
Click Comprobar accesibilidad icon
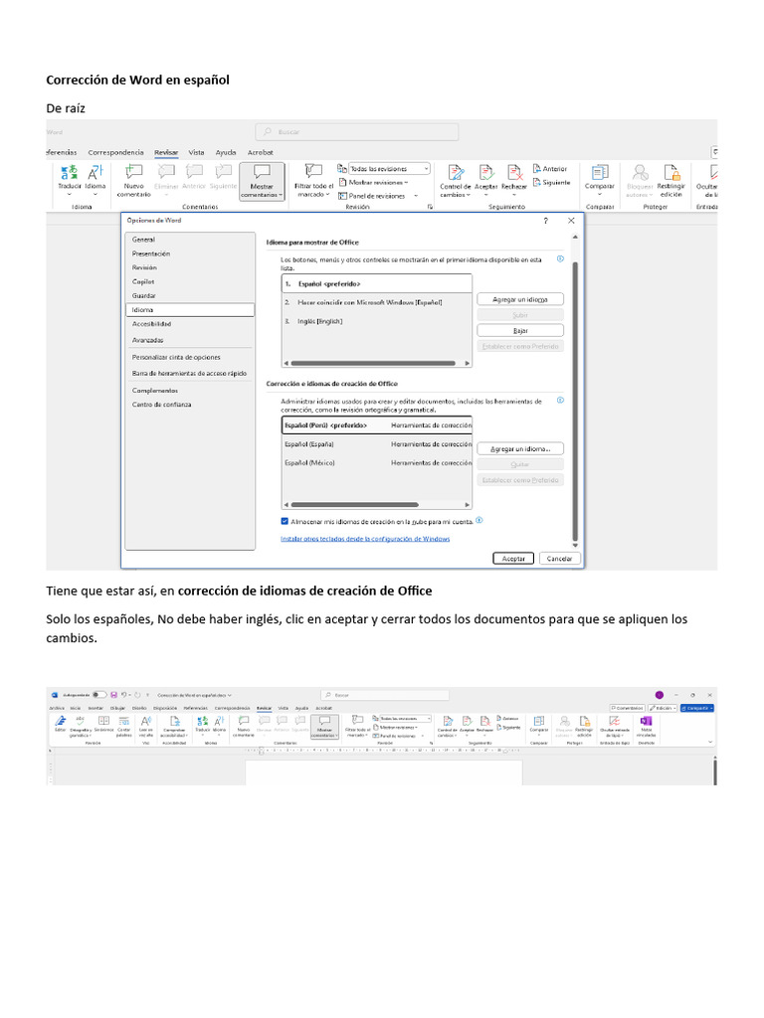point(175,722)
